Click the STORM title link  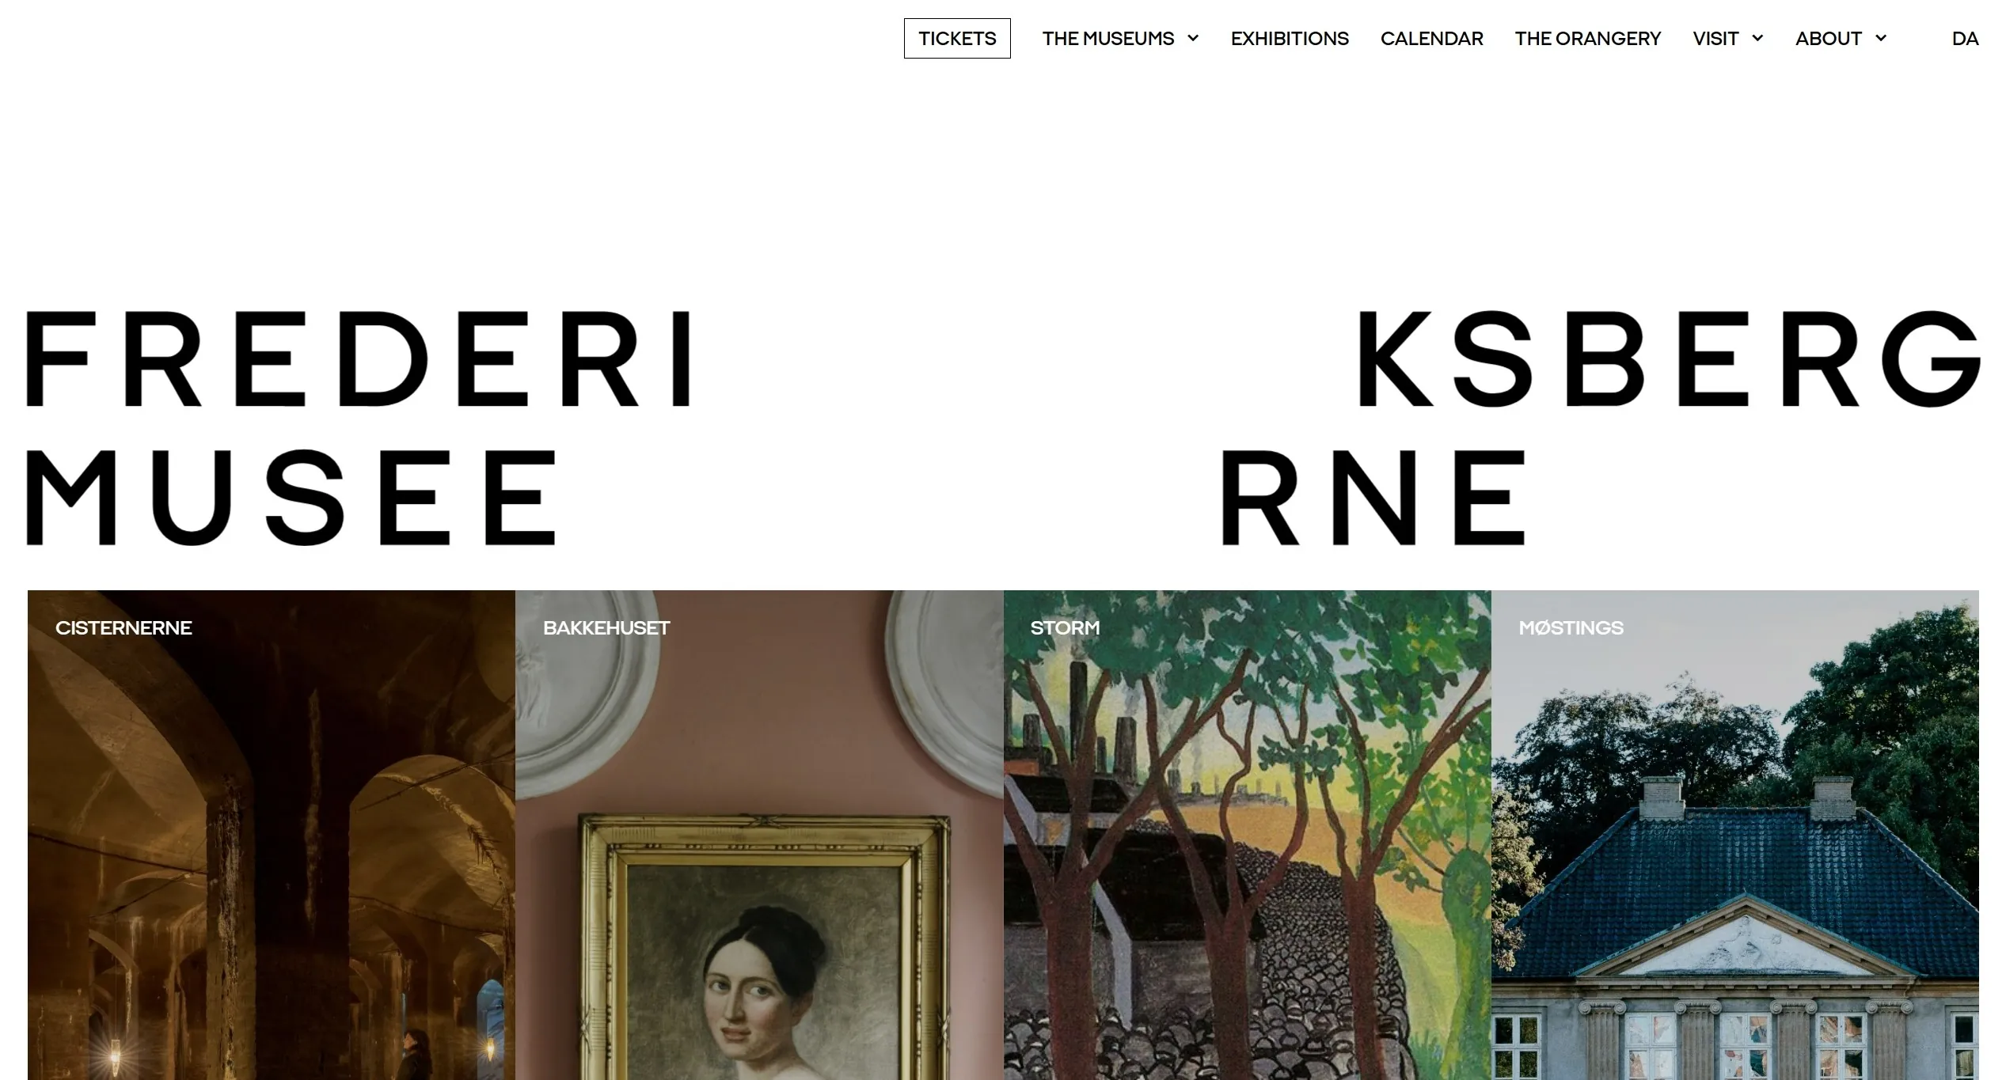point(1065,627)
